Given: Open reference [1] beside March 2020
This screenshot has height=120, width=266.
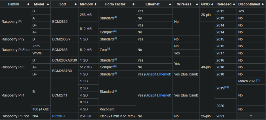Looking at the screenshot, I should [x=258, y=80].
